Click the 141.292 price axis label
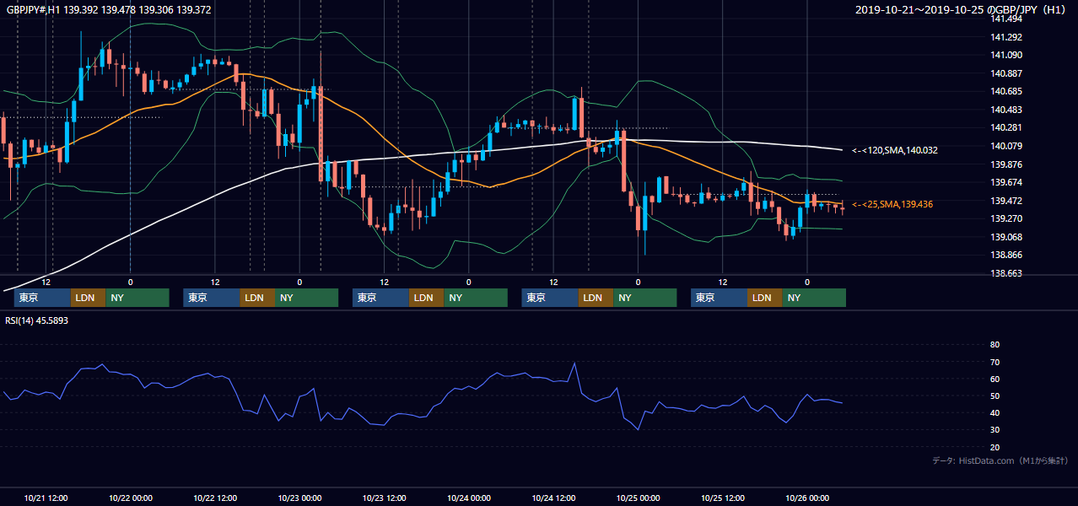Image resolution: width=1078 pixels, height=506 pixels. click(x=1006, y=37)
